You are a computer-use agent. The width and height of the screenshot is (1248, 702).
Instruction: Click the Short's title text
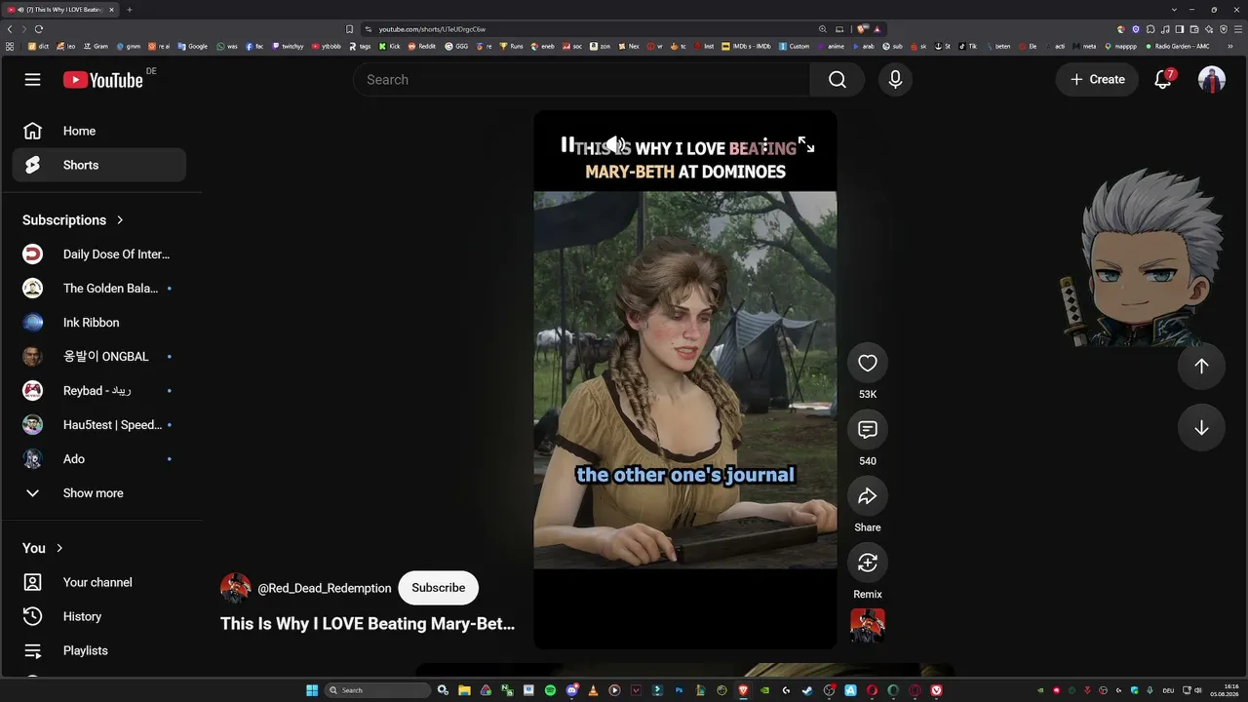tap(368, 624)
